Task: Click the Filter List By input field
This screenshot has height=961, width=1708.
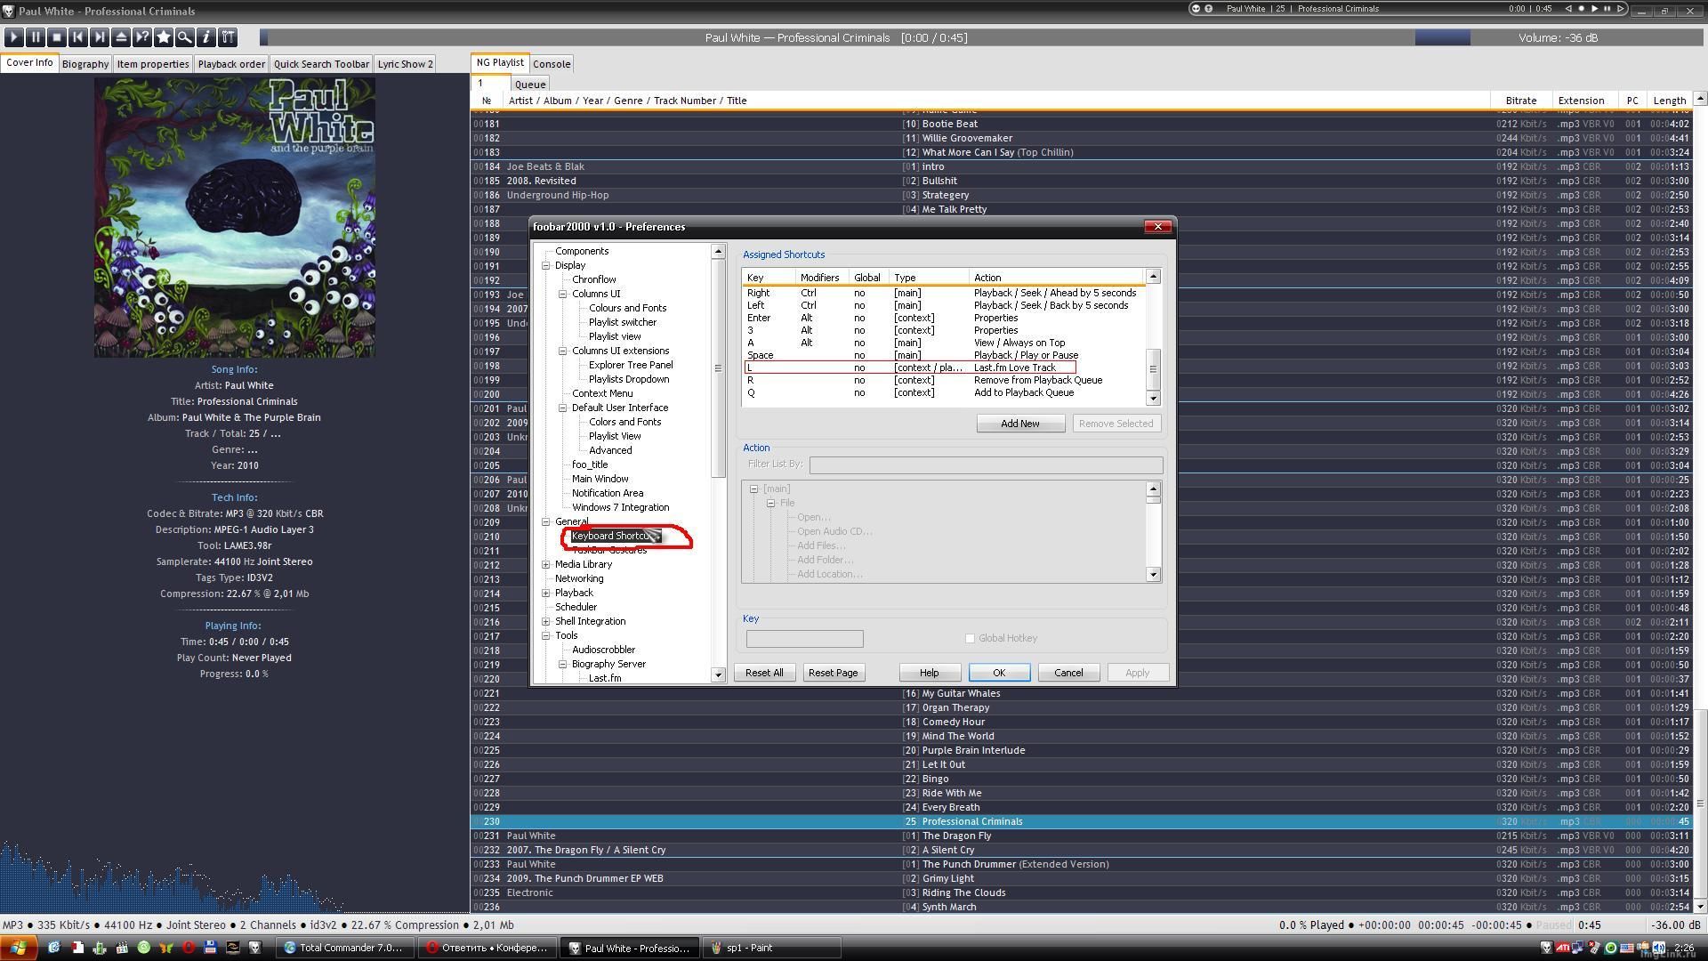Action: pos(986,464)
